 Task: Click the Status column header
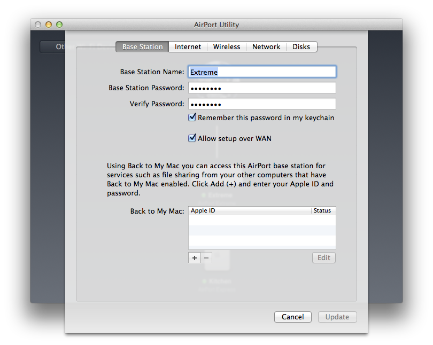(323, 211)
